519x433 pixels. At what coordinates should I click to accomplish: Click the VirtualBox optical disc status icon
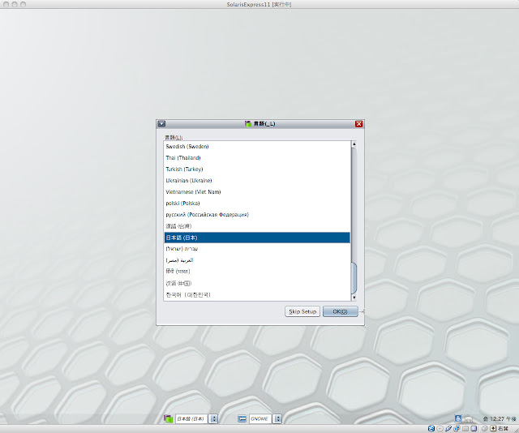point(440,429)
